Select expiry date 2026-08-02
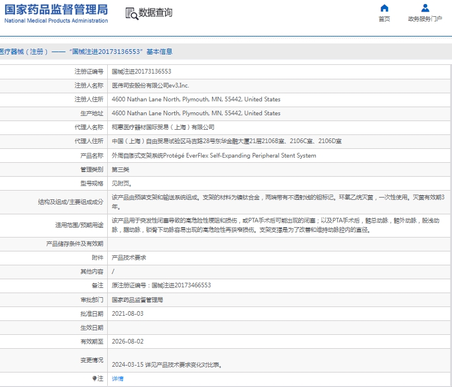 click(x=127, y=341)
